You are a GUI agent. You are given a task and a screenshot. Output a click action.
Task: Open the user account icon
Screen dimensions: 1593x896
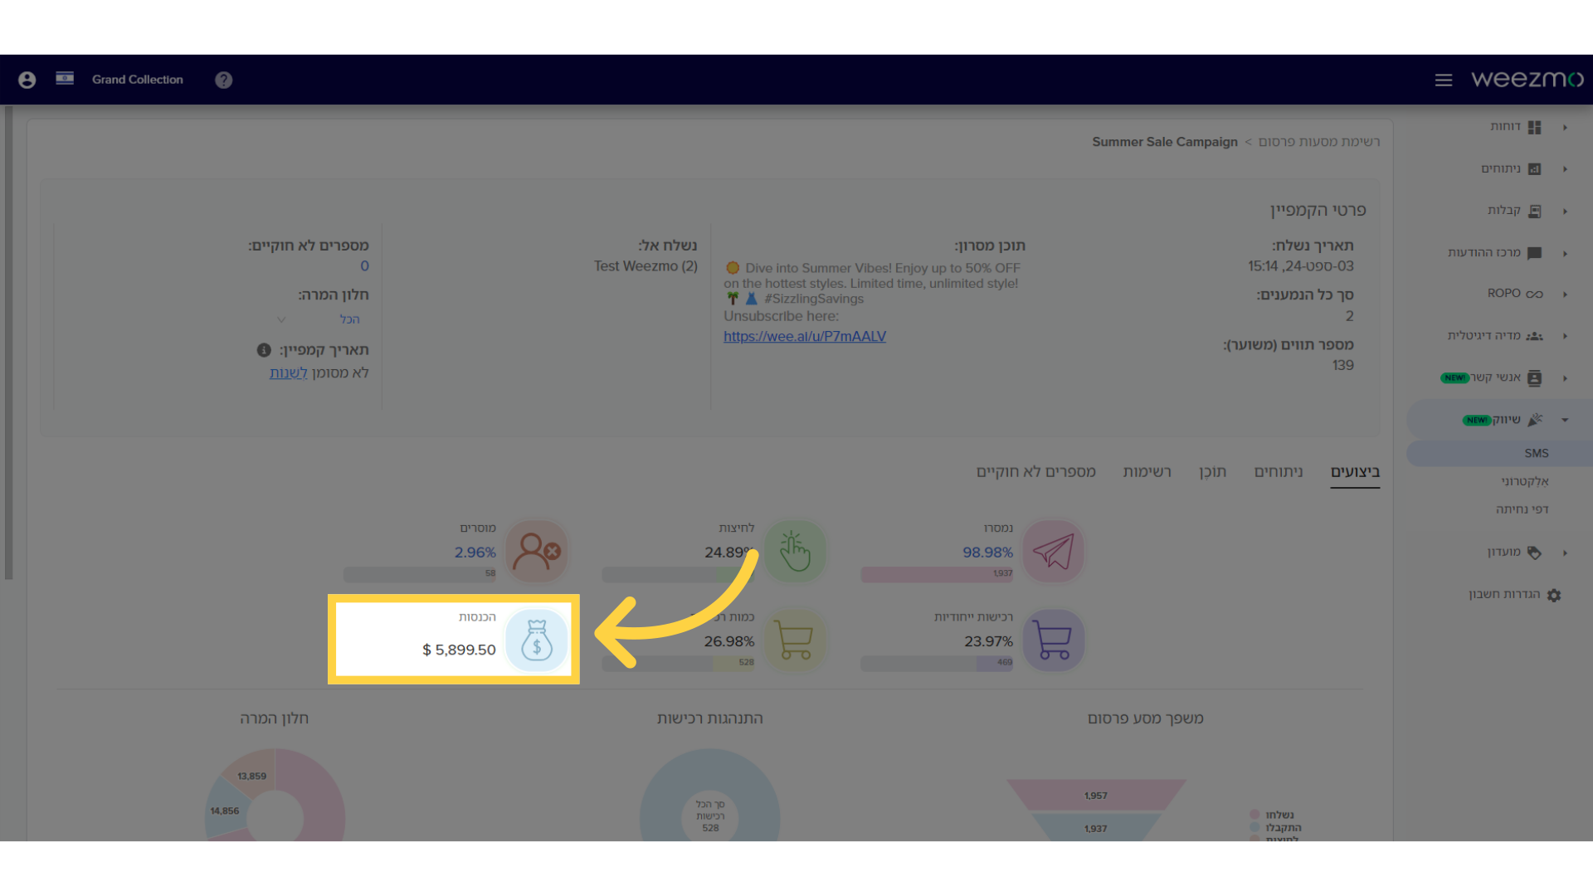(x=27, y=80)
